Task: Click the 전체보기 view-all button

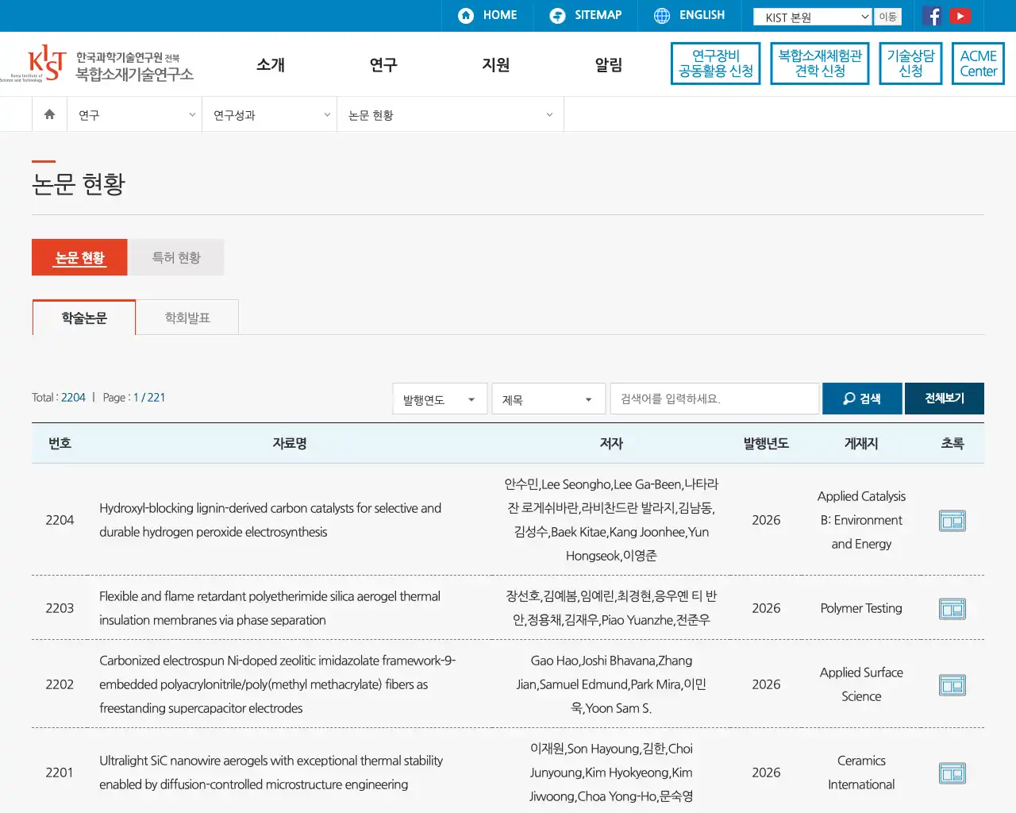Action: pyautogui.click(x=945, y=399)
